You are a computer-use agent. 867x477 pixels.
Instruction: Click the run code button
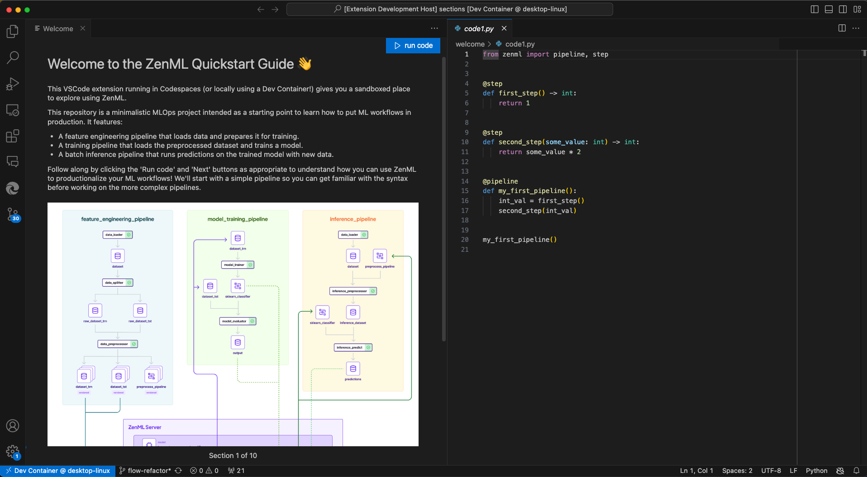pyautogui.click(x=413, y=46)
